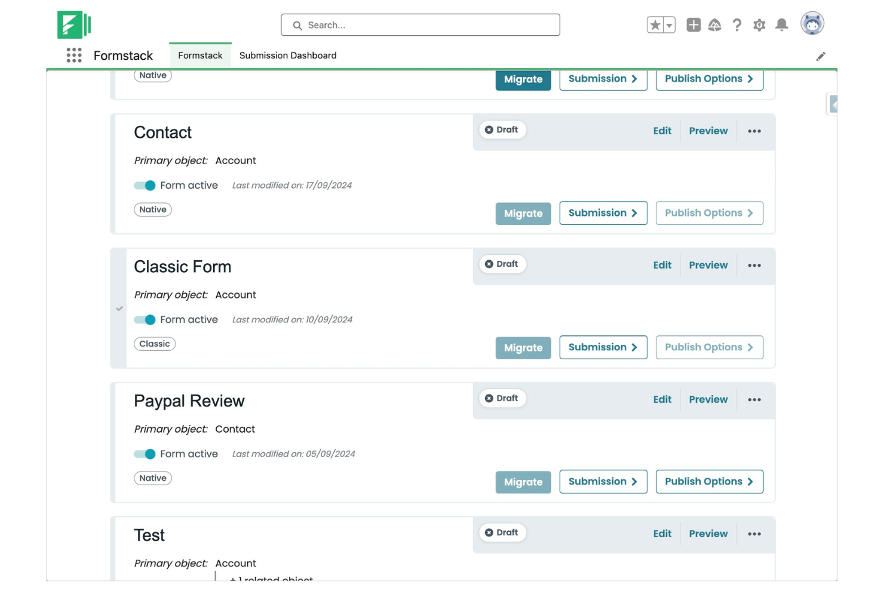Open the Setup gear icon
884x589 pixels.
[759, 25]
